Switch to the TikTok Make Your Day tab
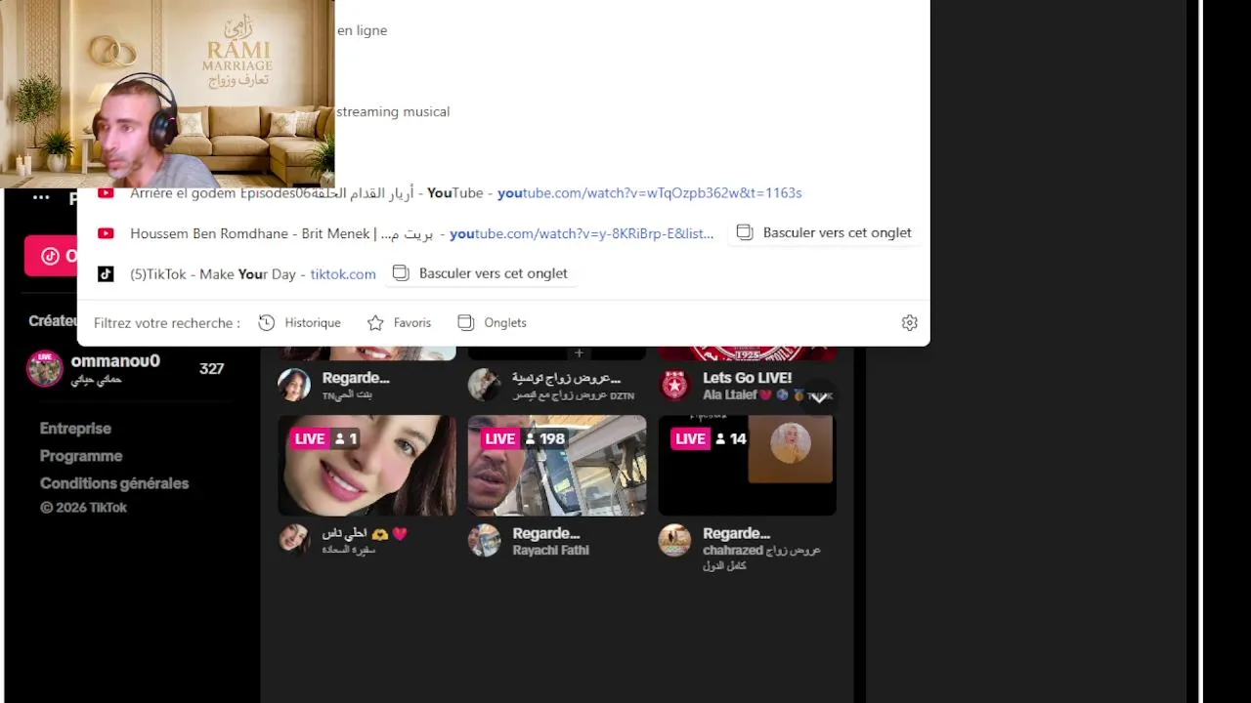The height and width of the screenshot is (703, 1251). point(480,273)
